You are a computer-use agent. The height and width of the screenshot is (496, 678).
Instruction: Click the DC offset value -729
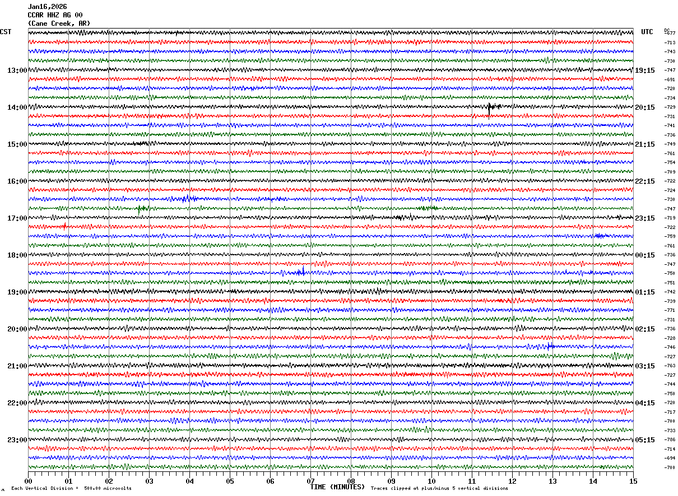pyautogui.click(x=670, y=107)
